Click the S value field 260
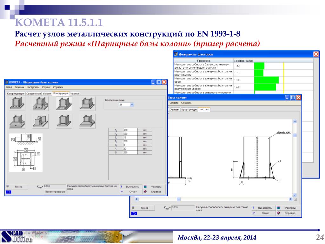Viewport: 325px width, 244px height. point(130,152)
